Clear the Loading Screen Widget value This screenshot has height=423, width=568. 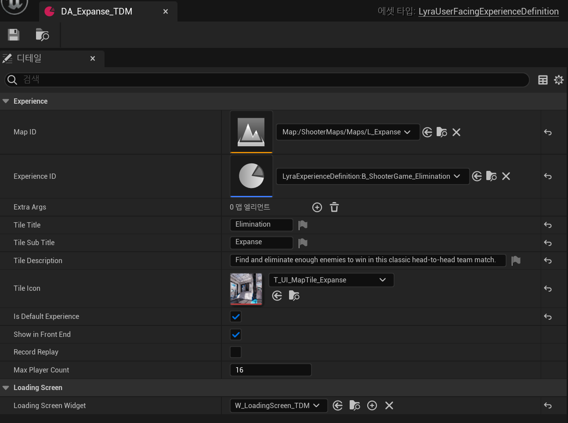[389, 405]
